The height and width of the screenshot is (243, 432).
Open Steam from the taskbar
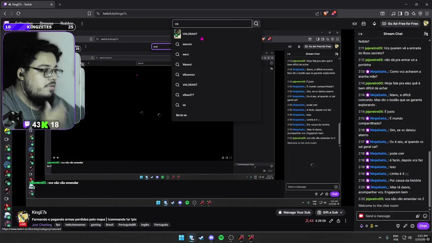tap(201, 238)
